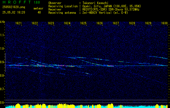Click the HROFFT title text
This screenshot has height=108, width=170.
point(16,2)
